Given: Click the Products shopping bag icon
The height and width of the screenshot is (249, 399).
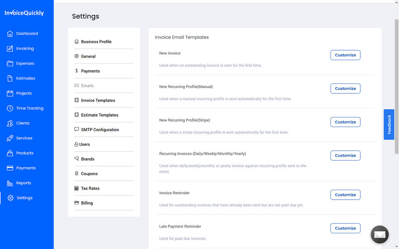Looking at the screenshot, I should 10,153.
